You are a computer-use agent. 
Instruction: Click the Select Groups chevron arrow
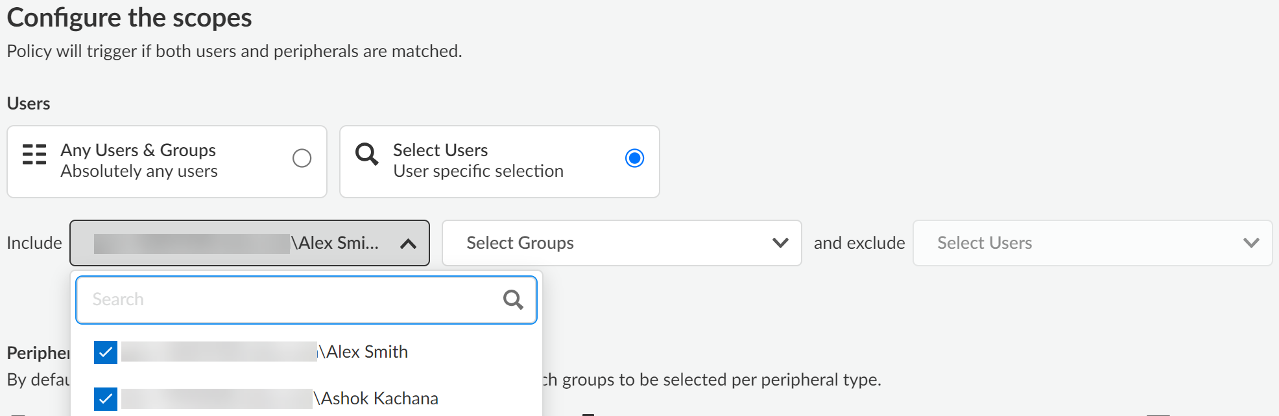tap(780, 243)
